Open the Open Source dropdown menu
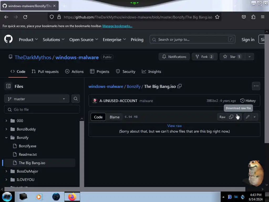Image resolution: width=269 pixels, height=202 pixels. click(x=84, y=39)
